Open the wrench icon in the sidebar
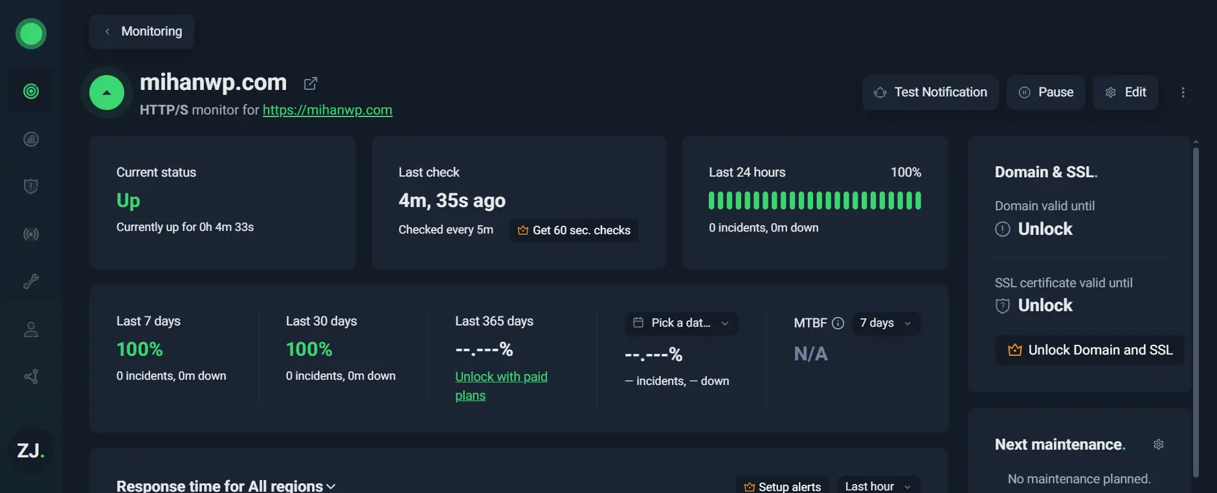Viewport: 1217px width, 493px height. 31,281
